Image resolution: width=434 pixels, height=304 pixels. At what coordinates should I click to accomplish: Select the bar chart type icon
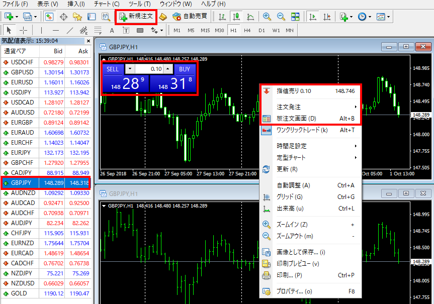pos(222,17)
